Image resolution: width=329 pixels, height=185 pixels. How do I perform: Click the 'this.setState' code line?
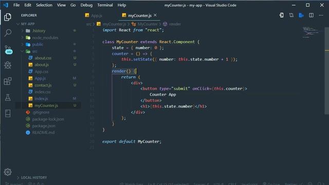(x=179, y=60)
